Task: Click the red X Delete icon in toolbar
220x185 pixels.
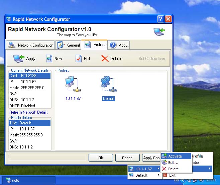Action: point(105,59)
